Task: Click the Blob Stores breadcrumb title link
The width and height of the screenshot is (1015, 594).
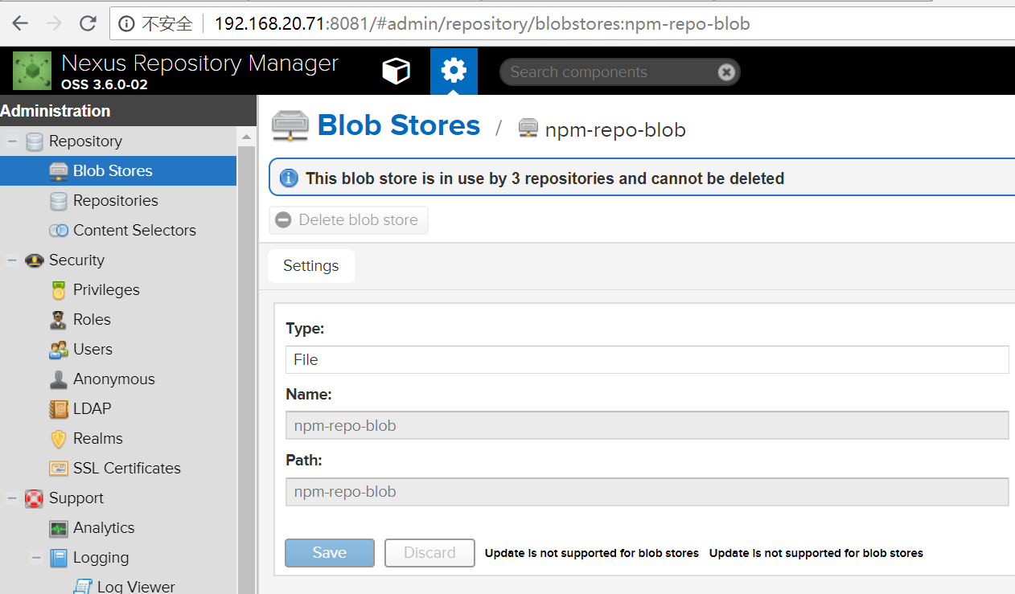Action: click(399, 125)
